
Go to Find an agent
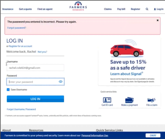[x=46, y=9]
